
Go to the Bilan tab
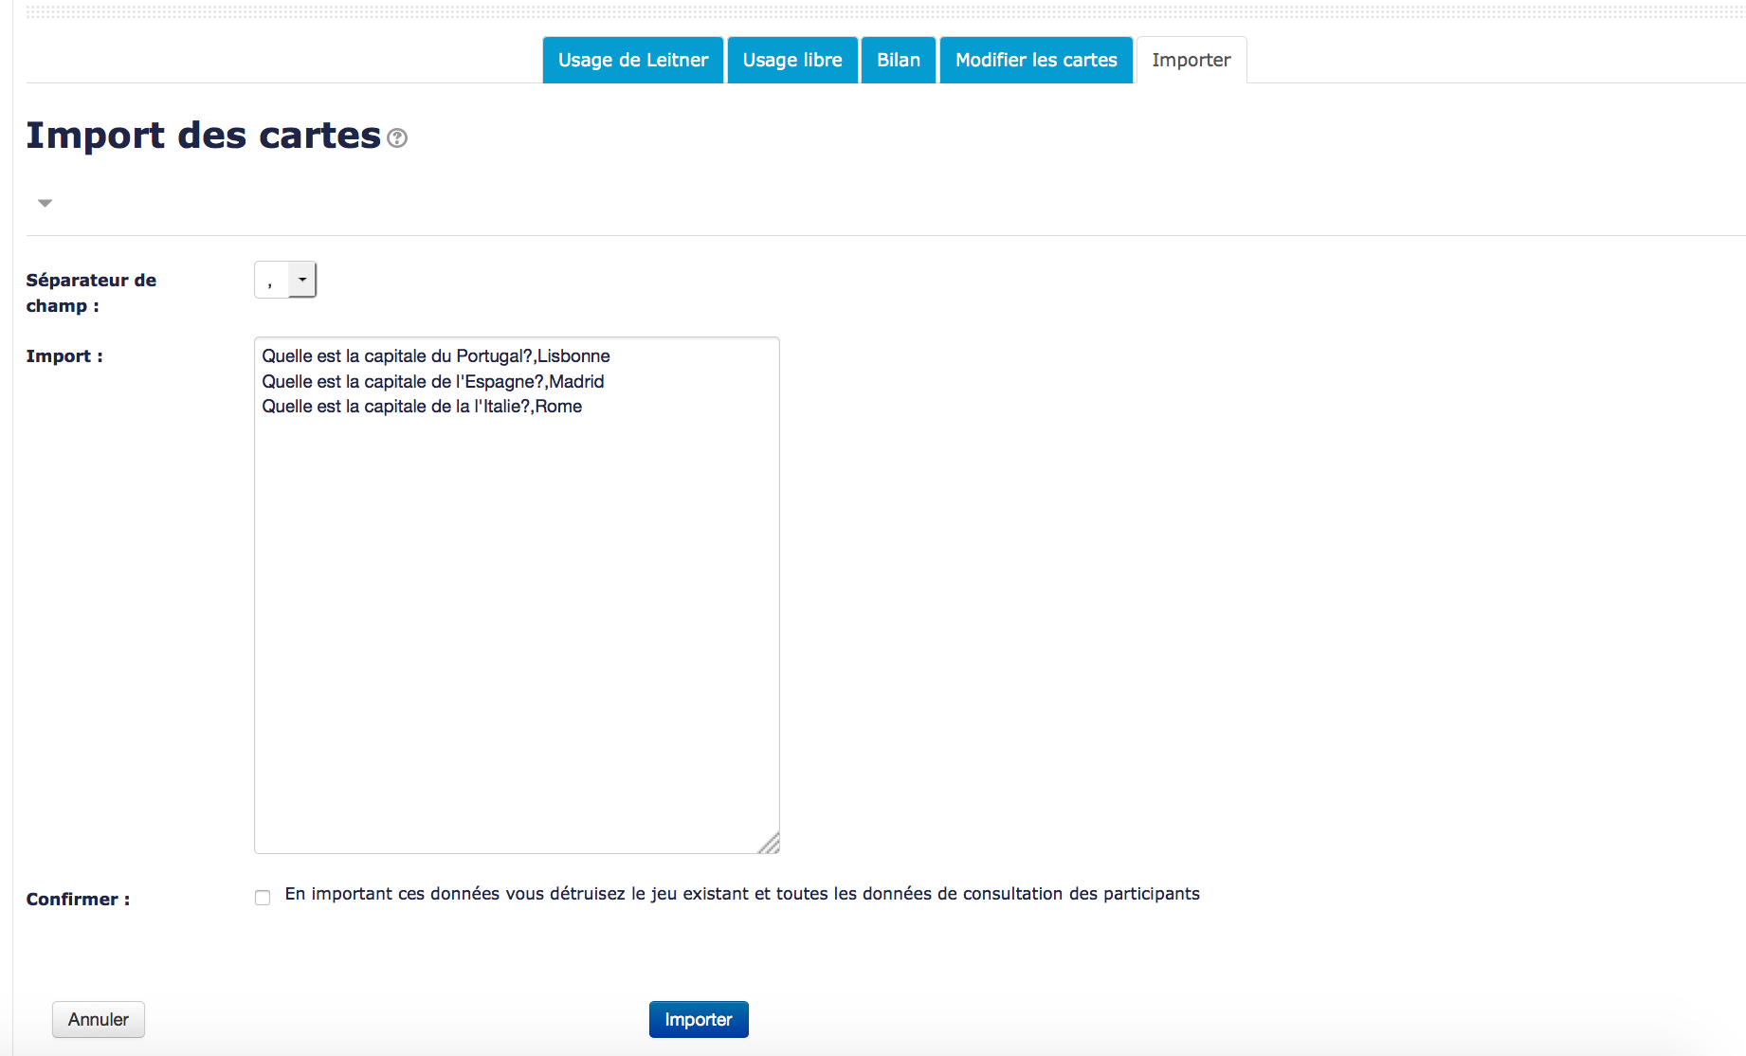tap(898, 60)
